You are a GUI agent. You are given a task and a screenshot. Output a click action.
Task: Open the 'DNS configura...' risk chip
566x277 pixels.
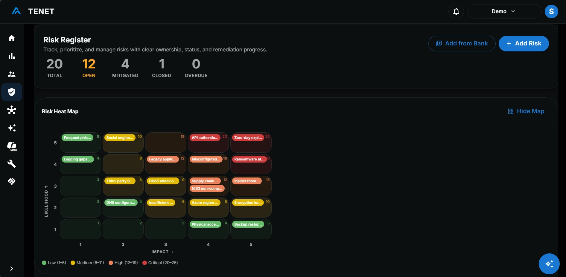(x=121, y=203)
